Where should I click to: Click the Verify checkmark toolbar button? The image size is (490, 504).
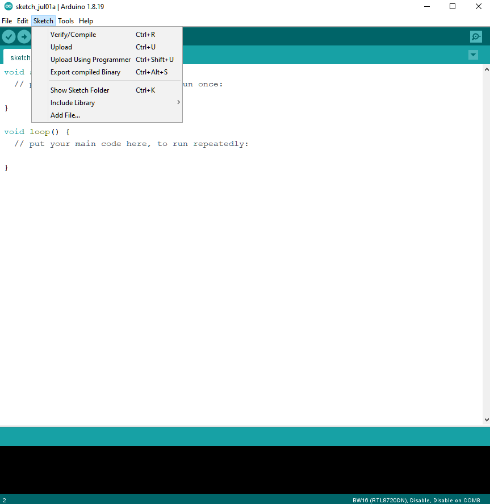click(x=9, y=36)
